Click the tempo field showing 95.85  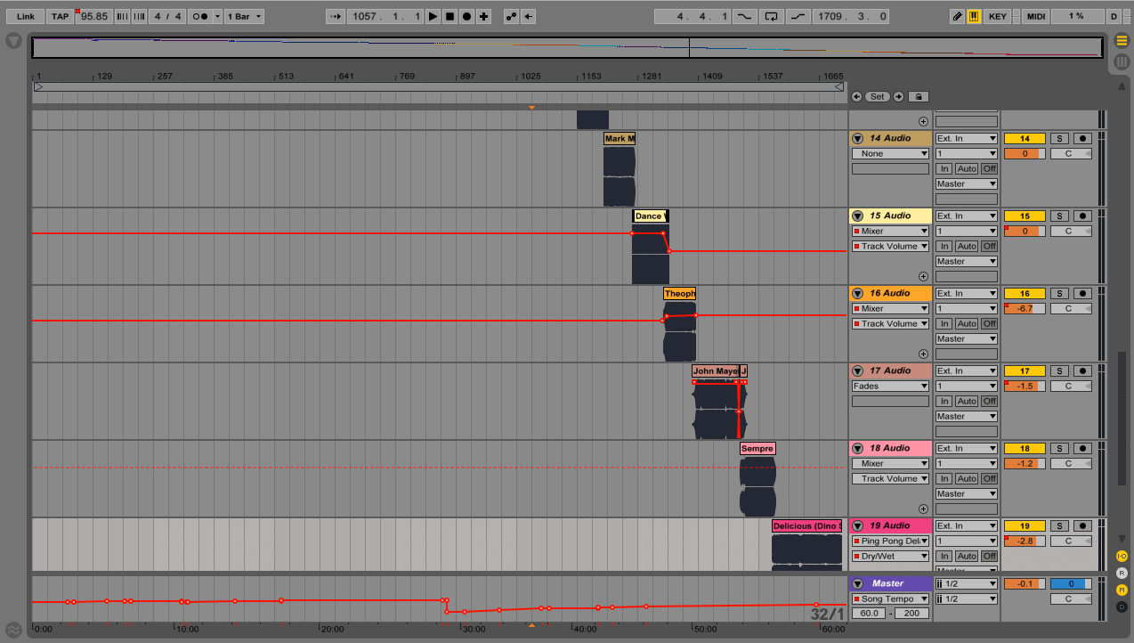pos(93,15)
